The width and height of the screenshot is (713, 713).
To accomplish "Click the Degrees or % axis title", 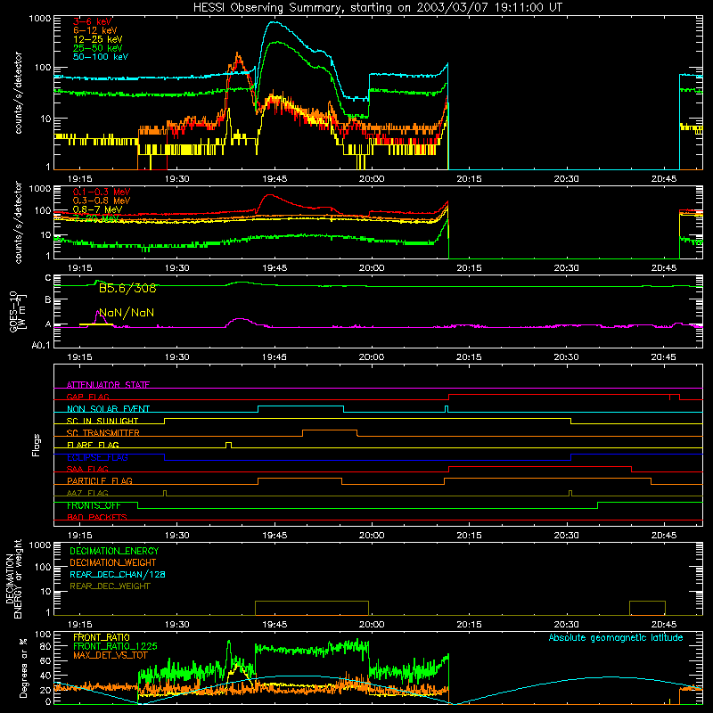I will [x=23, y=668].
